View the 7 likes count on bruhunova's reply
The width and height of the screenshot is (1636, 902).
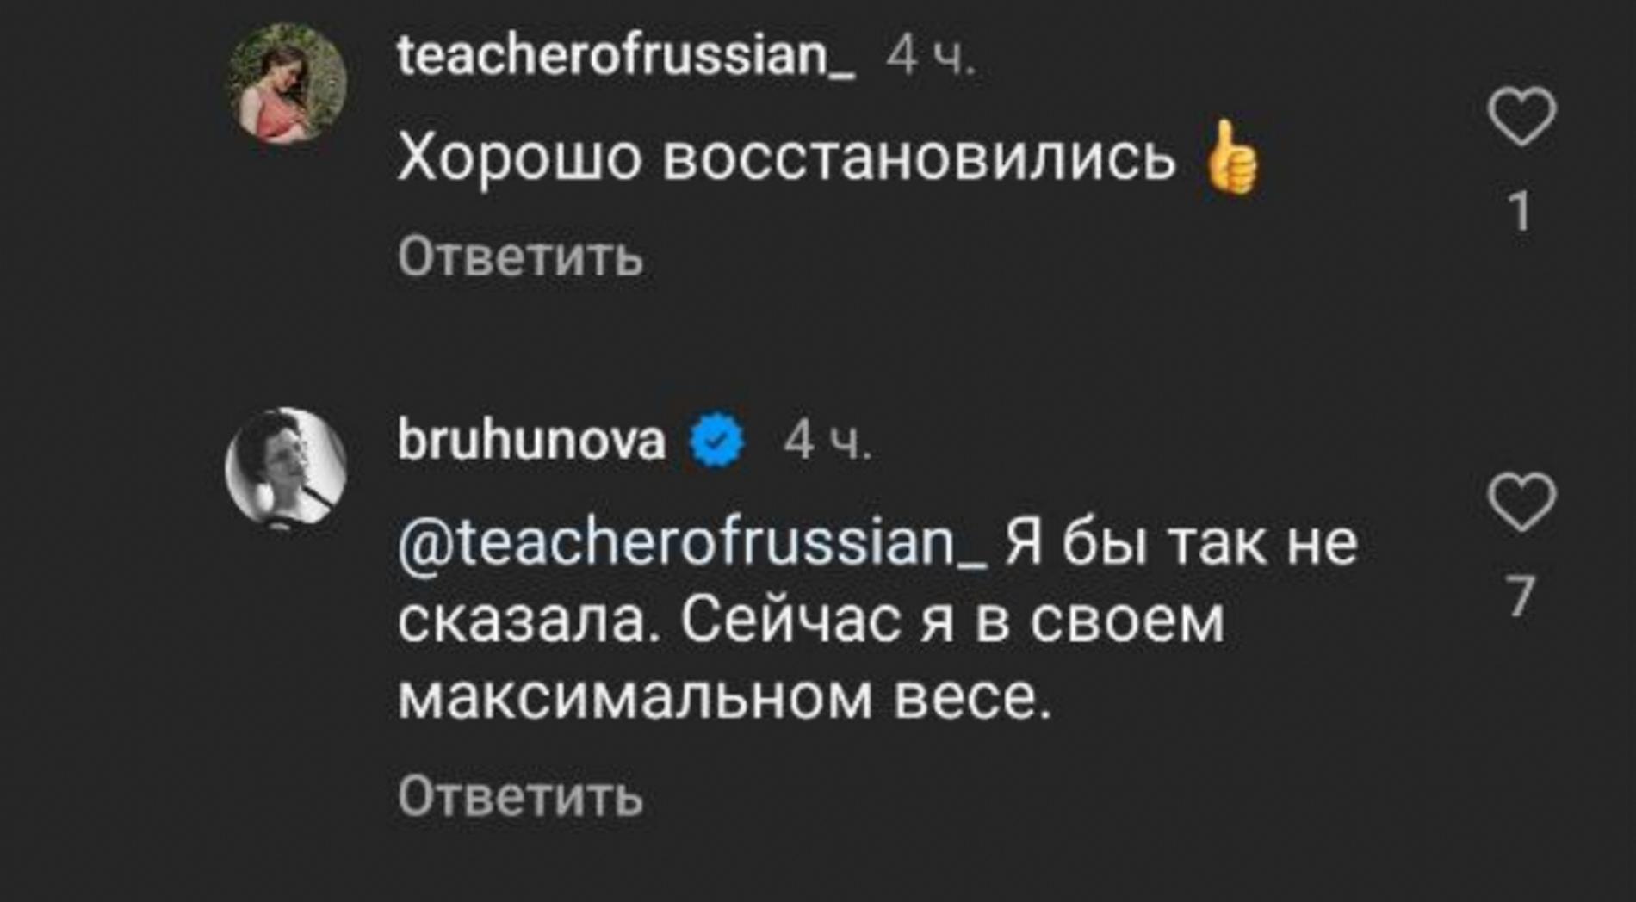(1521, 596)
